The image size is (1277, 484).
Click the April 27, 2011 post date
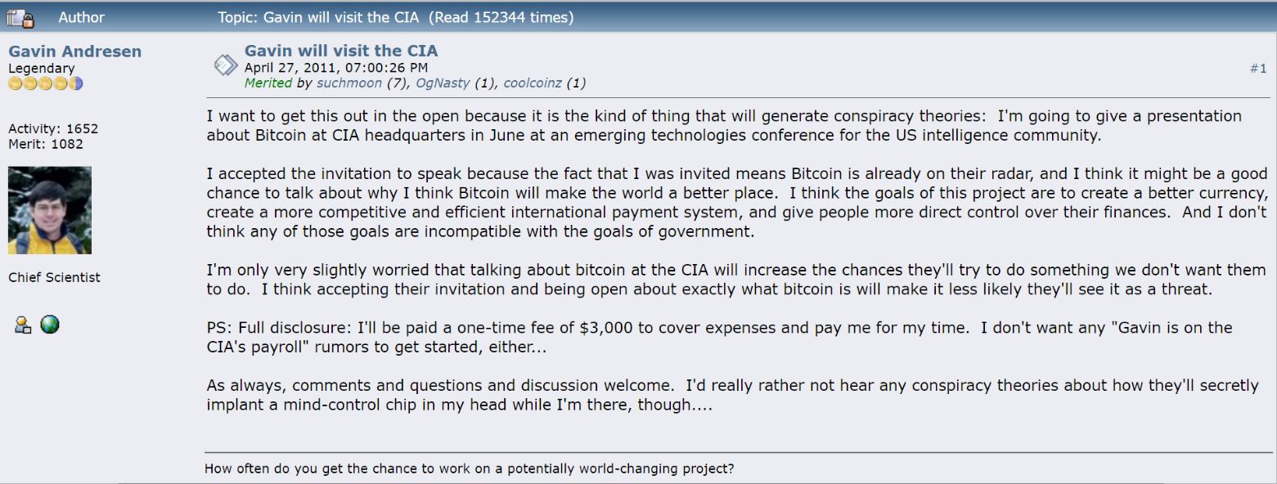pos(335,67)
